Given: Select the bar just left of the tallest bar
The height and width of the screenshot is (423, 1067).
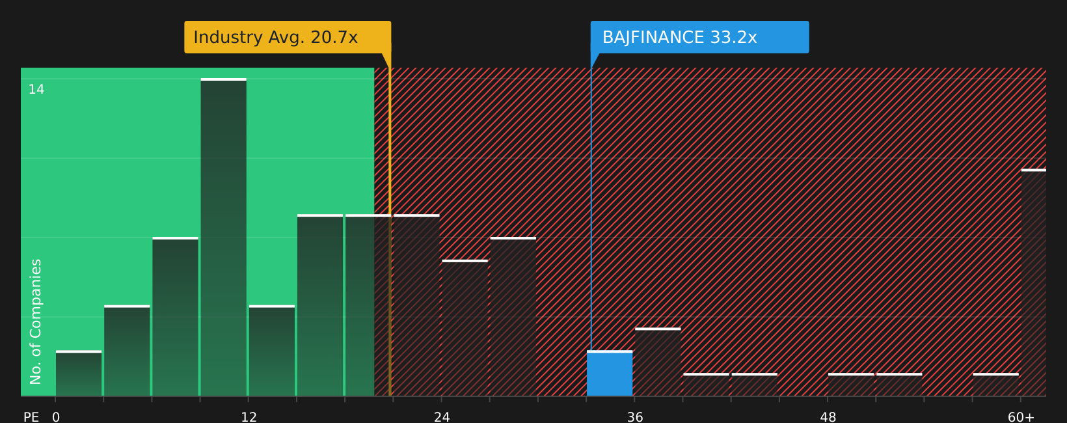Looking at the screenshot, I should point(176,317).
